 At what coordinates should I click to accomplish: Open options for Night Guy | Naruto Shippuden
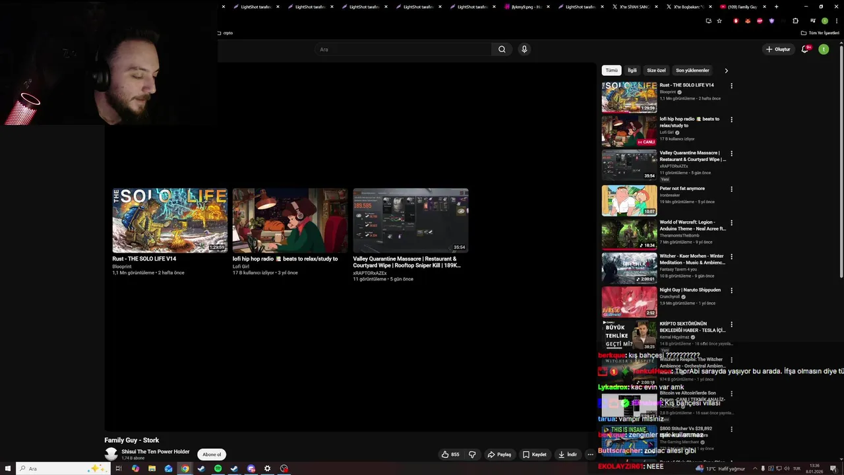pyautogui.click(x=731, y=290)
